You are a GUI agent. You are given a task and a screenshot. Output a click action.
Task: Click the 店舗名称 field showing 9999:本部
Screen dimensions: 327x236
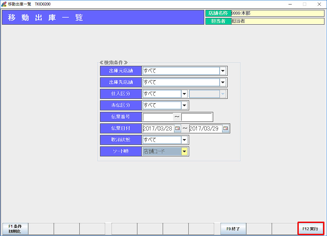pyautogui.click(x=278, y=13)
